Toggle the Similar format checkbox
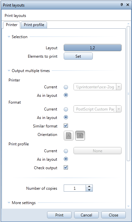Viewport: 132px width, 222px height. point(66,126)
